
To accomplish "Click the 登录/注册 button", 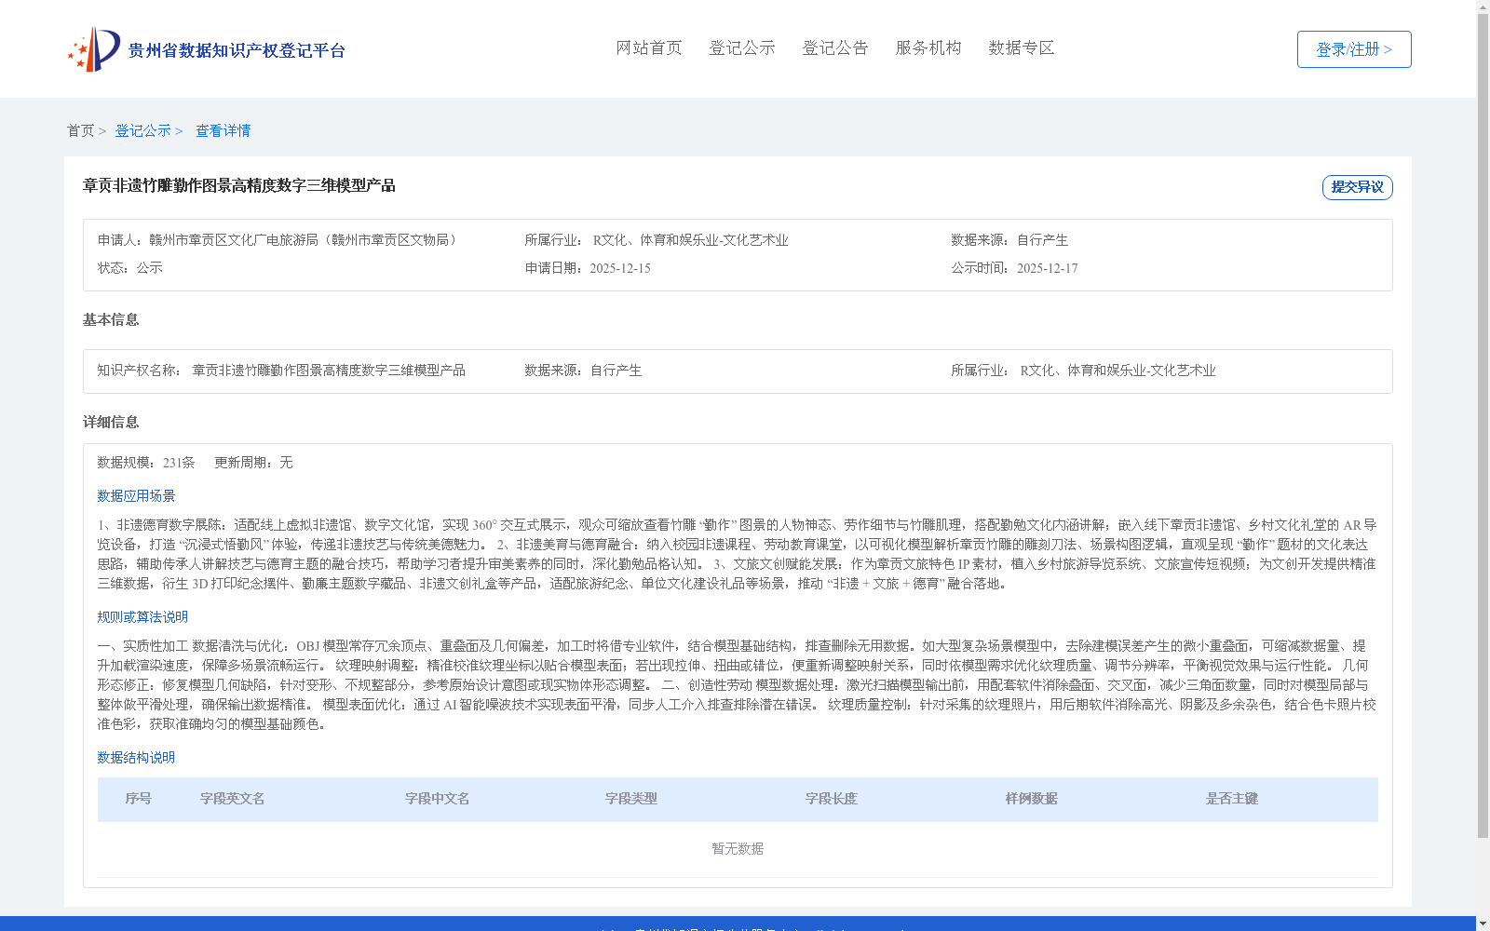I will point(1354,49).
